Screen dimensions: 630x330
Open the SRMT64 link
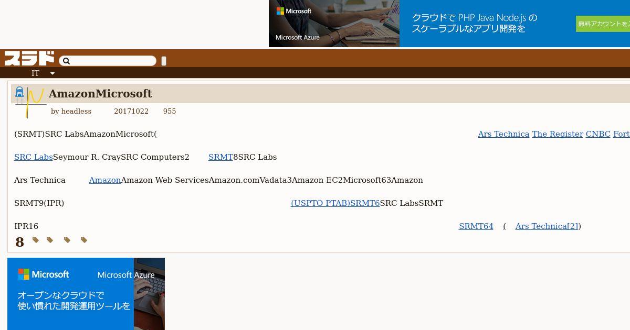click(x=476, y=226)
